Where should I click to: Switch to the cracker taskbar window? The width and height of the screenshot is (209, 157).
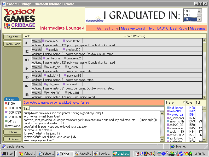pos(121,154)
